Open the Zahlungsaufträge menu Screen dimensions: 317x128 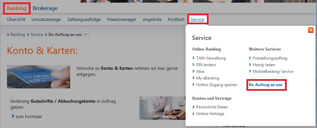84,20
